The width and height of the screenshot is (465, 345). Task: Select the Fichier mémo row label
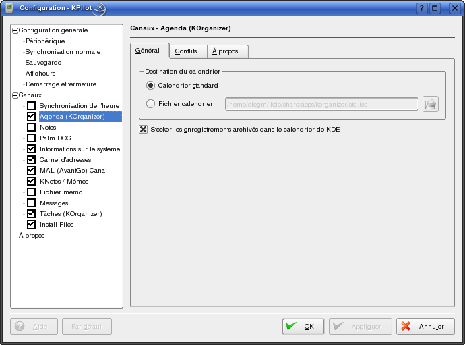61,192
